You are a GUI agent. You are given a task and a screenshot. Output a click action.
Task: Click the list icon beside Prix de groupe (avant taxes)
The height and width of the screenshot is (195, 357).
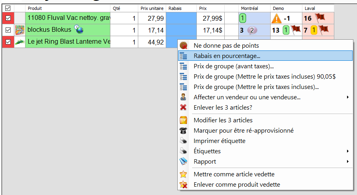(x=184, y=66)
